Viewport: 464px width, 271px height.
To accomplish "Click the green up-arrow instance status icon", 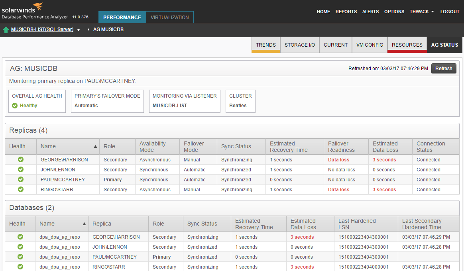I will click(x=6, y=30).
